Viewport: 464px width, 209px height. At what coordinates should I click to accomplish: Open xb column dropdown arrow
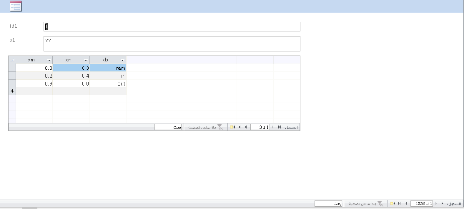tap(122, 60)
